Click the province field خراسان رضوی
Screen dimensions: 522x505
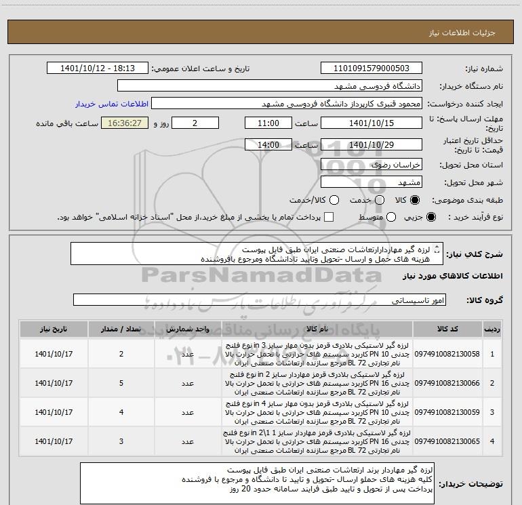[x=372, y=165]
